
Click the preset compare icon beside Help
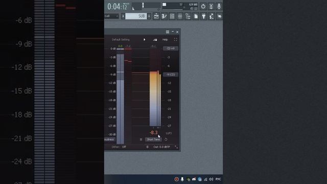tap(155, 40)
